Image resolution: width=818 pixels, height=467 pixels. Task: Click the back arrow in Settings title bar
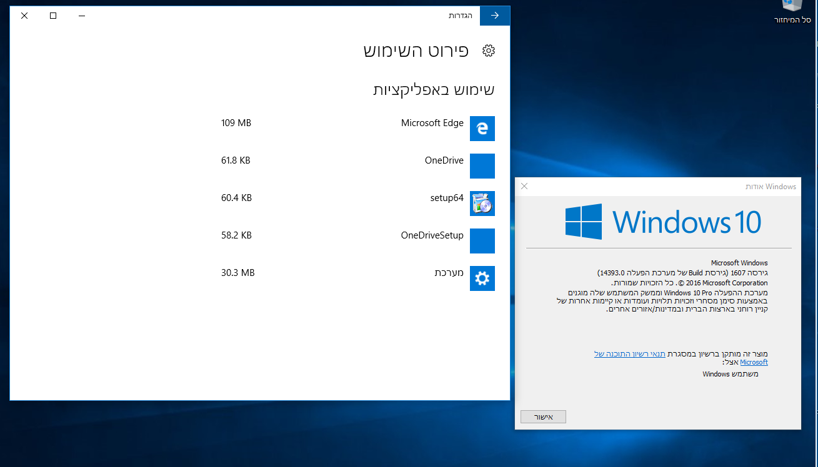[495, 16]
